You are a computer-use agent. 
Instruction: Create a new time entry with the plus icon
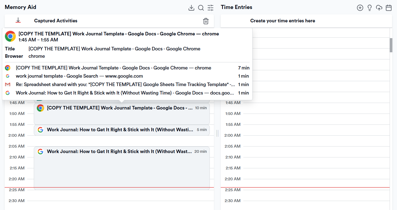pyautogui.click(x=360, y=8)
